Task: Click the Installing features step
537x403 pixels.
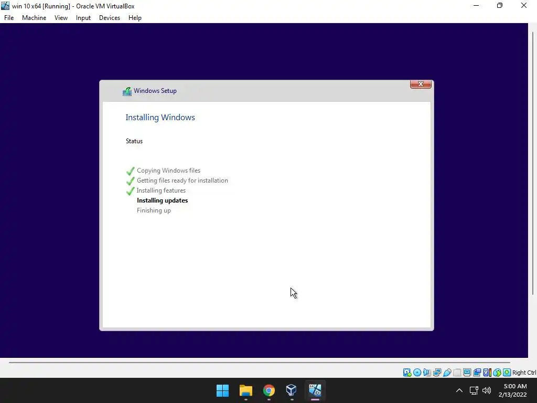Action: [161, 190]
